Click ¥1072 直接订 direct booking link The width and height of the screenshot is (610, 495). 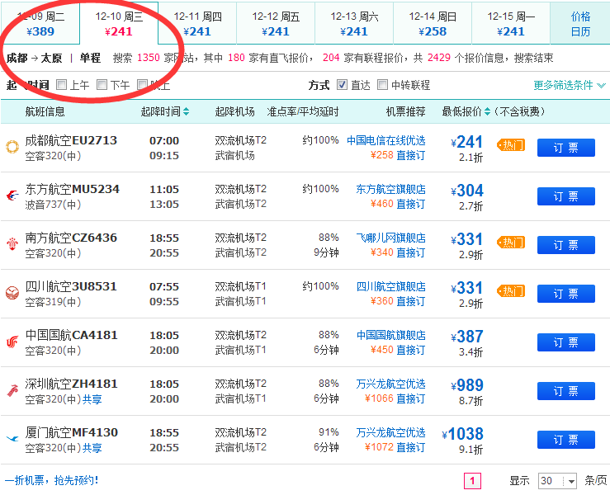coord(395,447)
